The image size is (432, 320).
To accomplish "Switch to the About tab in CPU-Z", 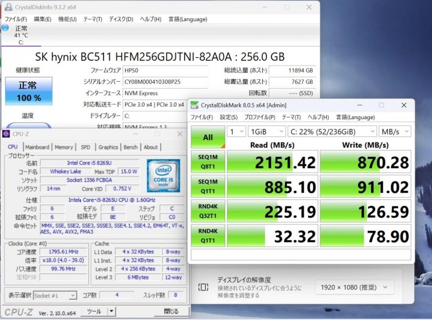I will tap(150, 147).
